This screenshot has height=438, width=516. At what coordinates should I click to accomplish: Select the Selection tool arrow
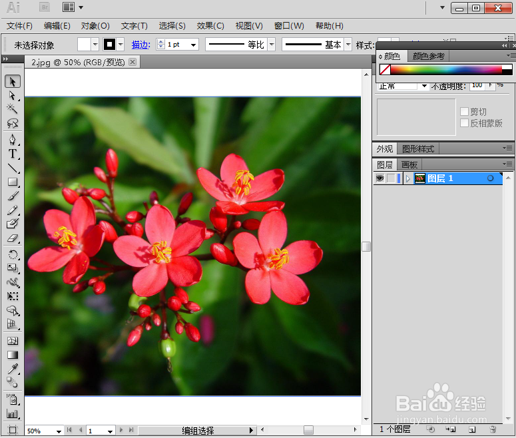[13, 81]
